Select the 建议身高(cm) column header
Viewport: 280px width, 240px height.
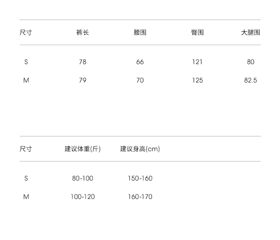[140, 149]
